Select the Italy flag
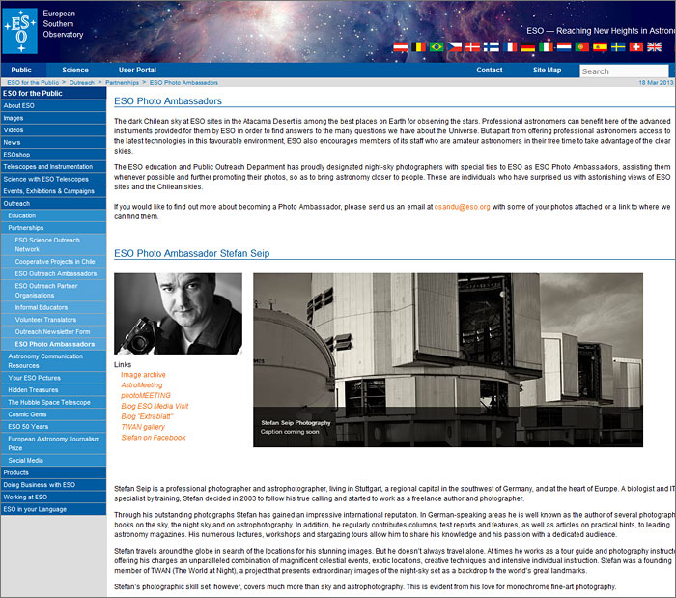676x598 pixels. (547, 47)
